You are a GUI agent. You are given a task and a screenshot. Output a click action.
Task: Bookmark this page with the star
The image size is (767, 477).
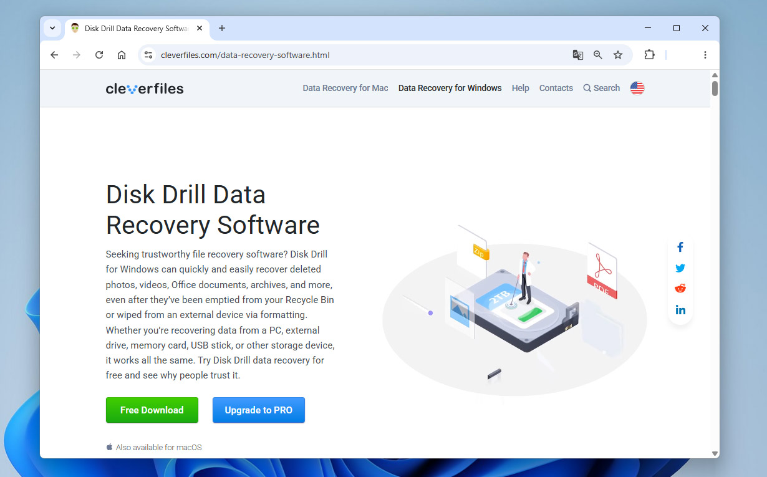(x=618, y=55)
